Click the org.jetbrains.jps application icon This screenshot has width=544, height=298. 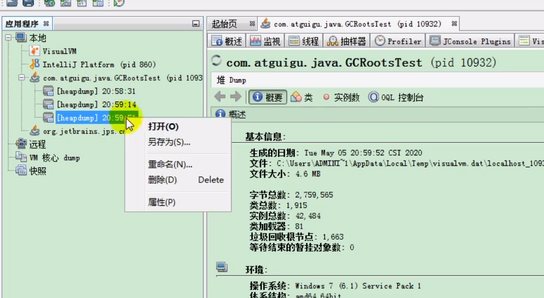pos(34,131)
